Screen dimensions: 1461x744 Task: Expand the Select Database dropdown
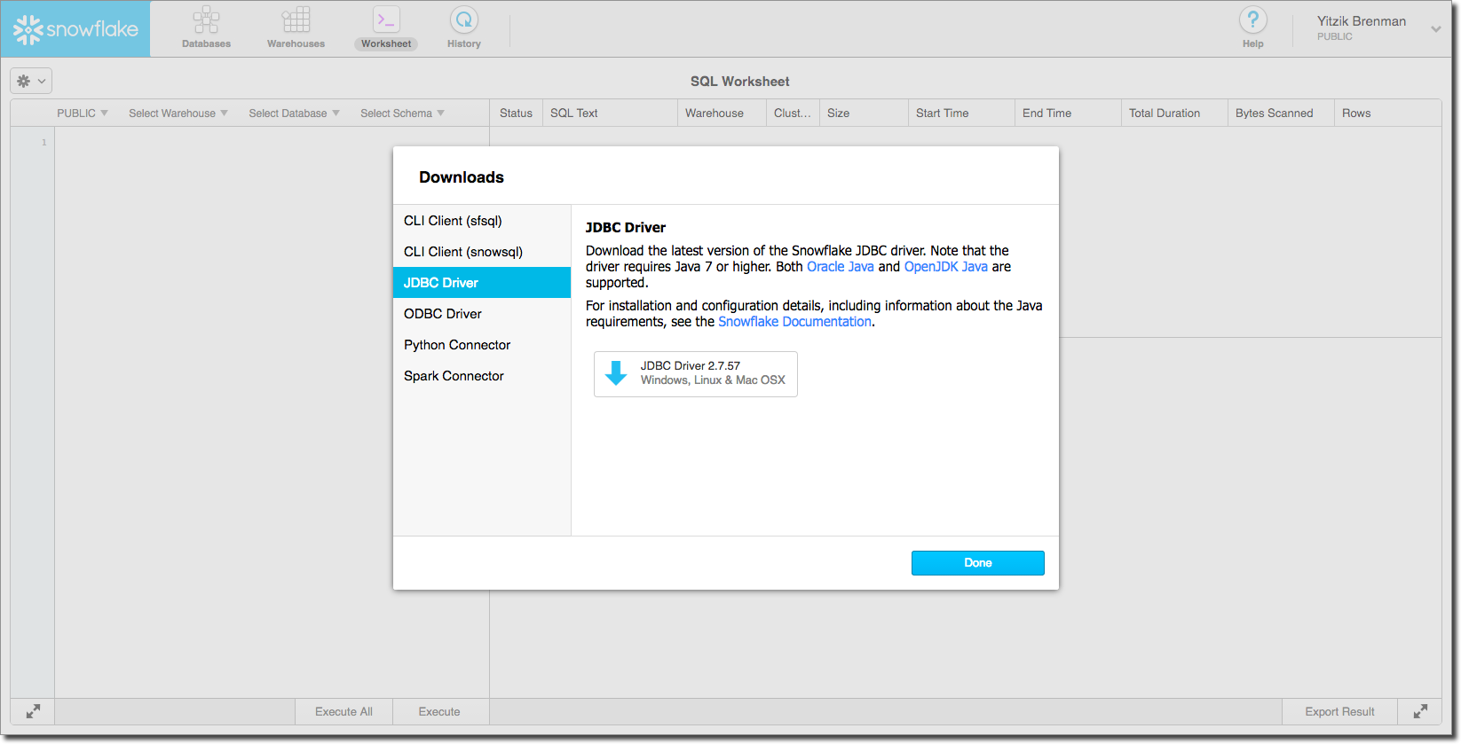(x=294, y=114)
